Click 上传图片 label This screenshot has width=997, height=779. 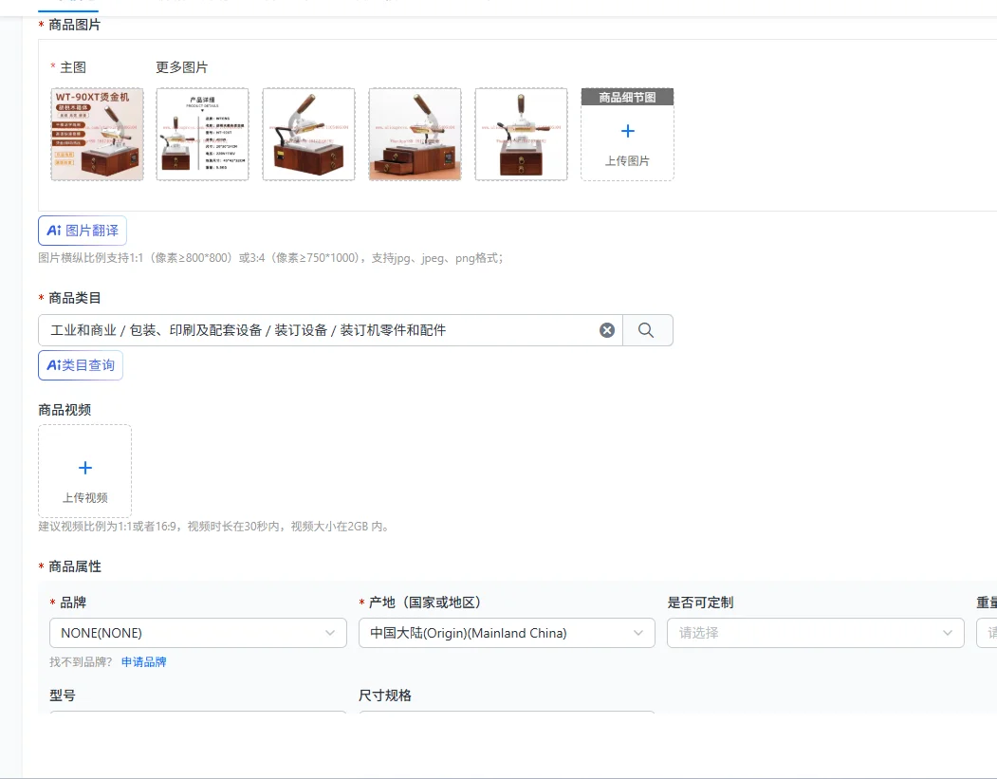[628, 161]
